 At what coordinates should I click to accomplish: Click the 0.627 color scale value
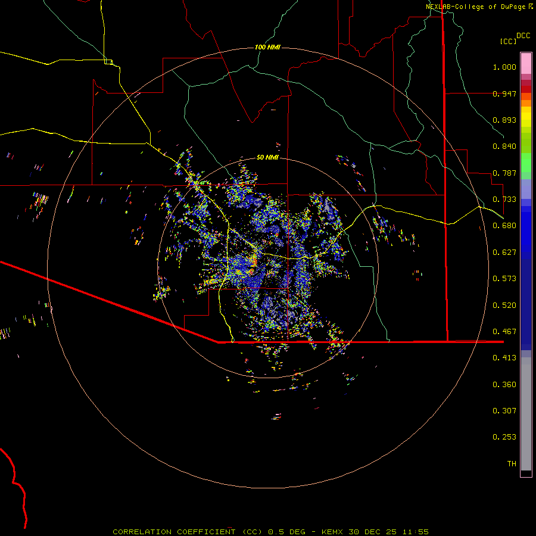click(504, 253)
